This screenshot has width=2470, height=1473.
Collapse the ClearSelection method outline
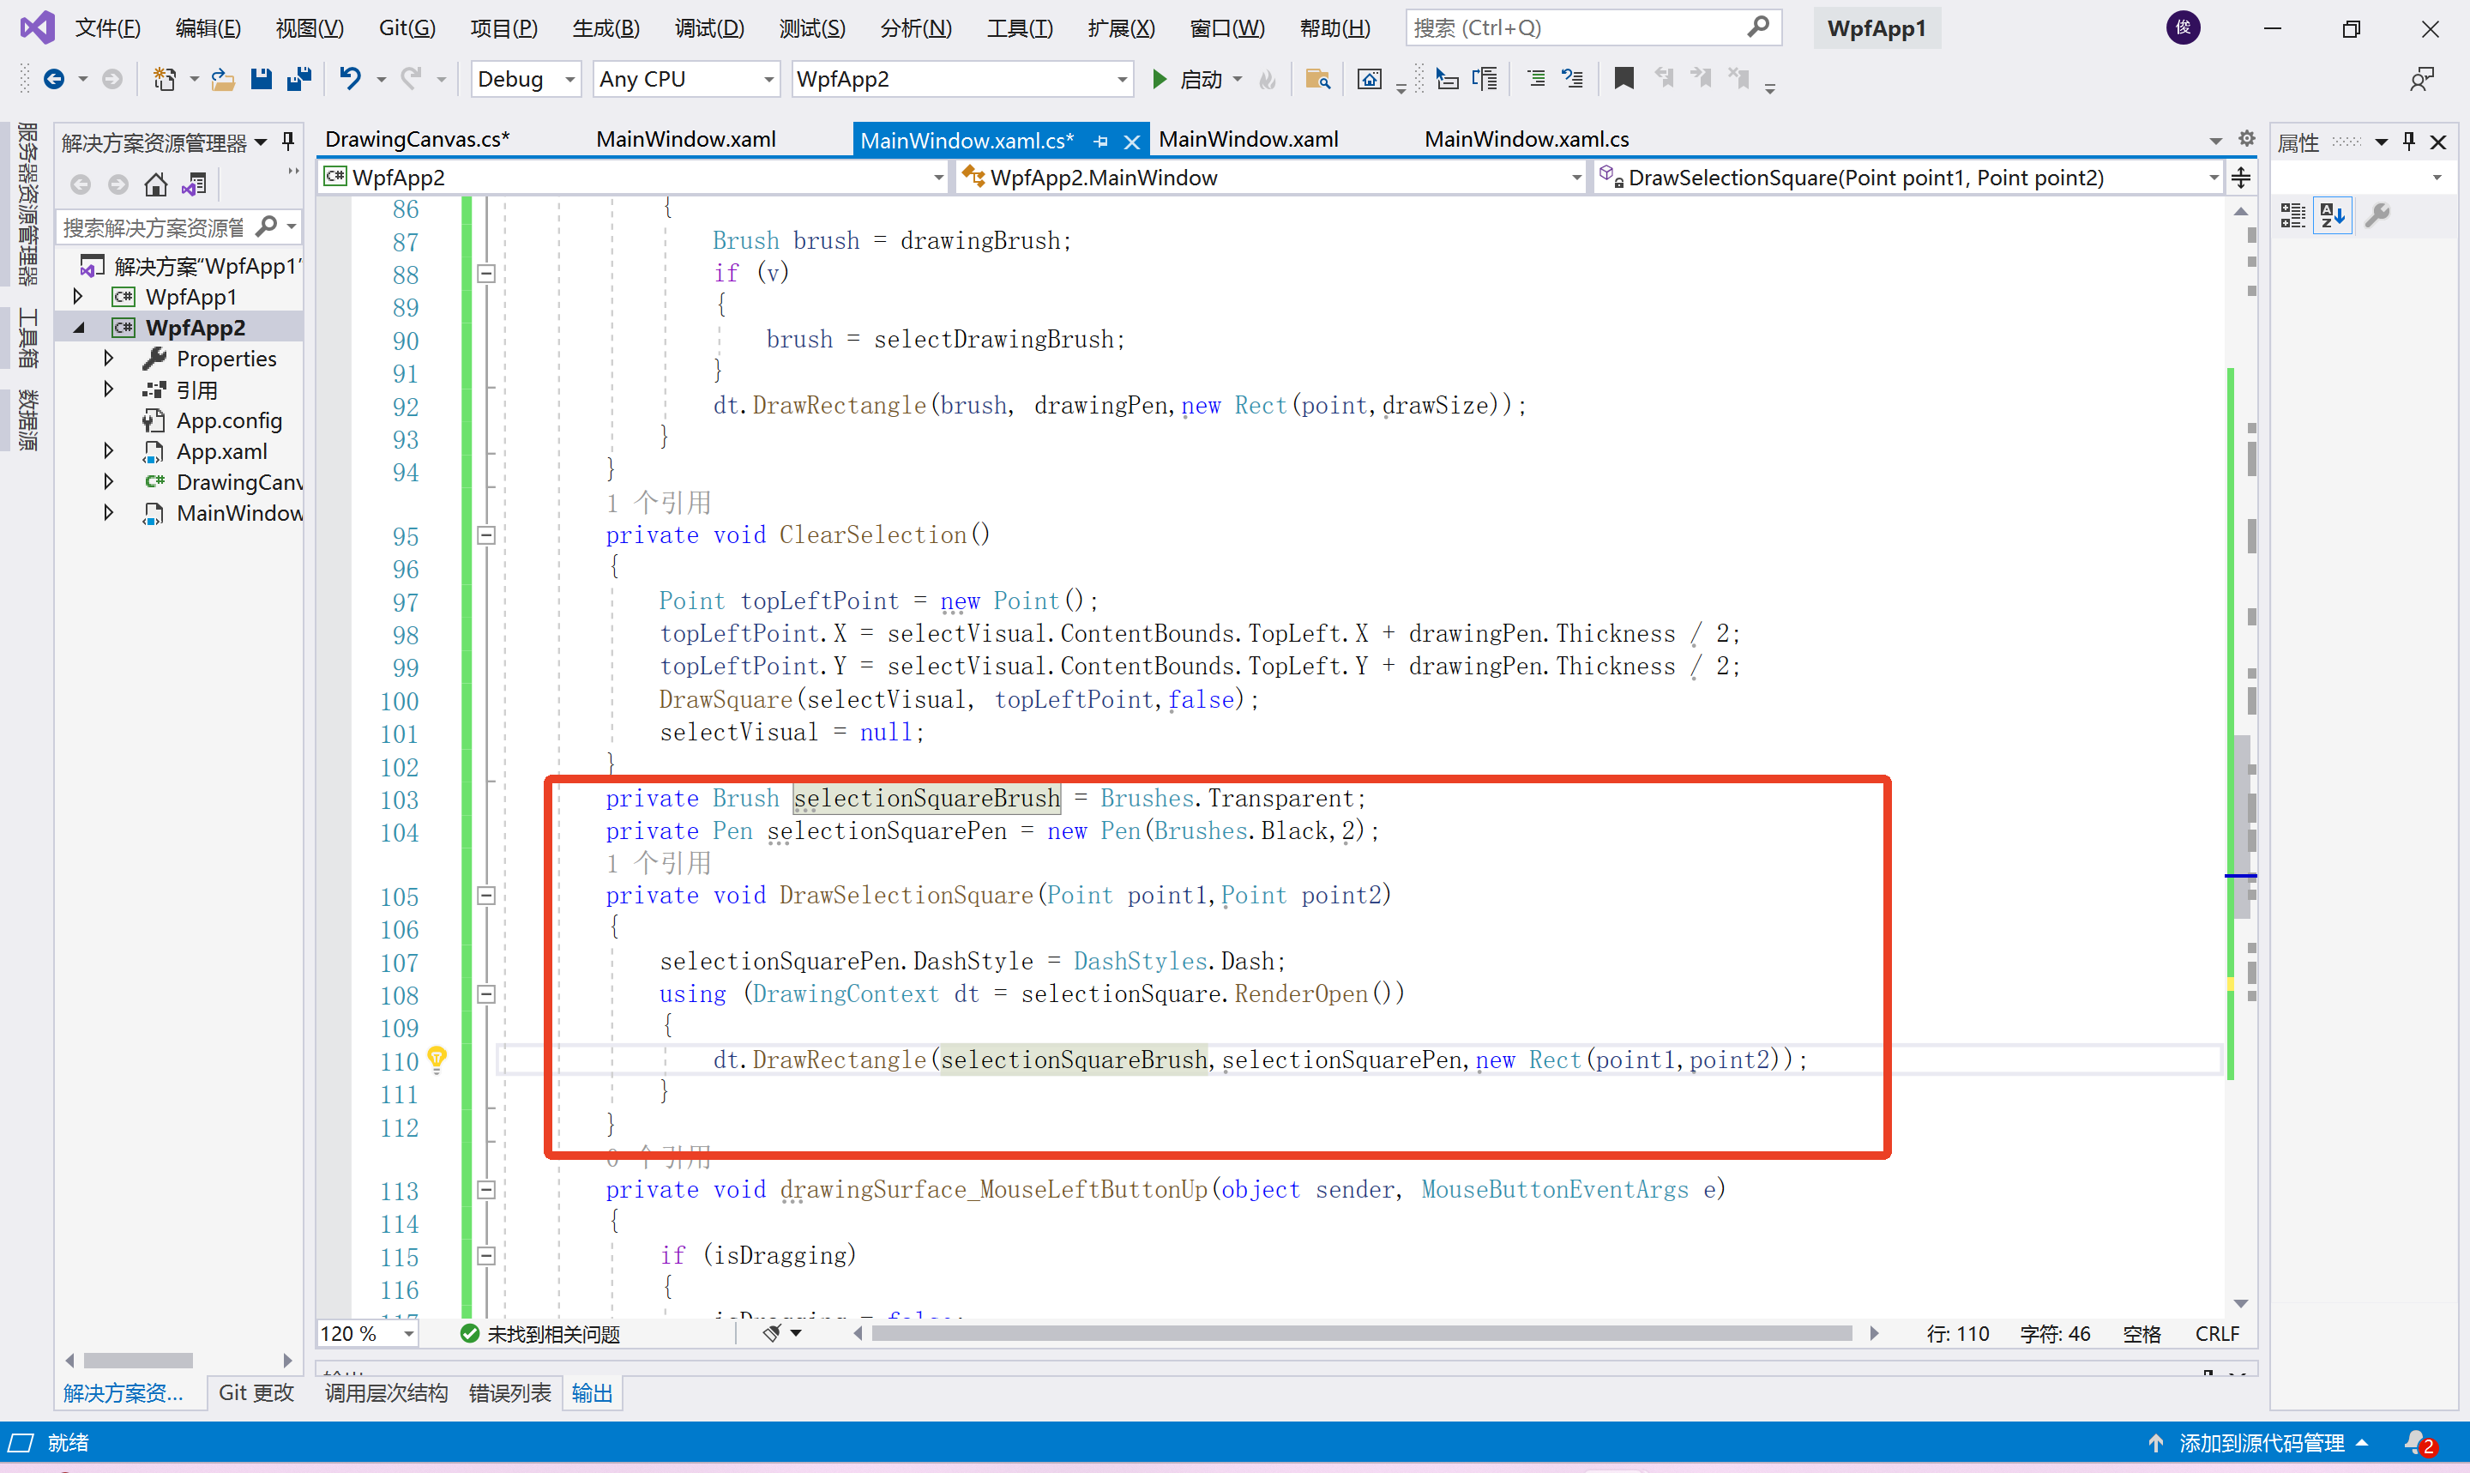486,535
